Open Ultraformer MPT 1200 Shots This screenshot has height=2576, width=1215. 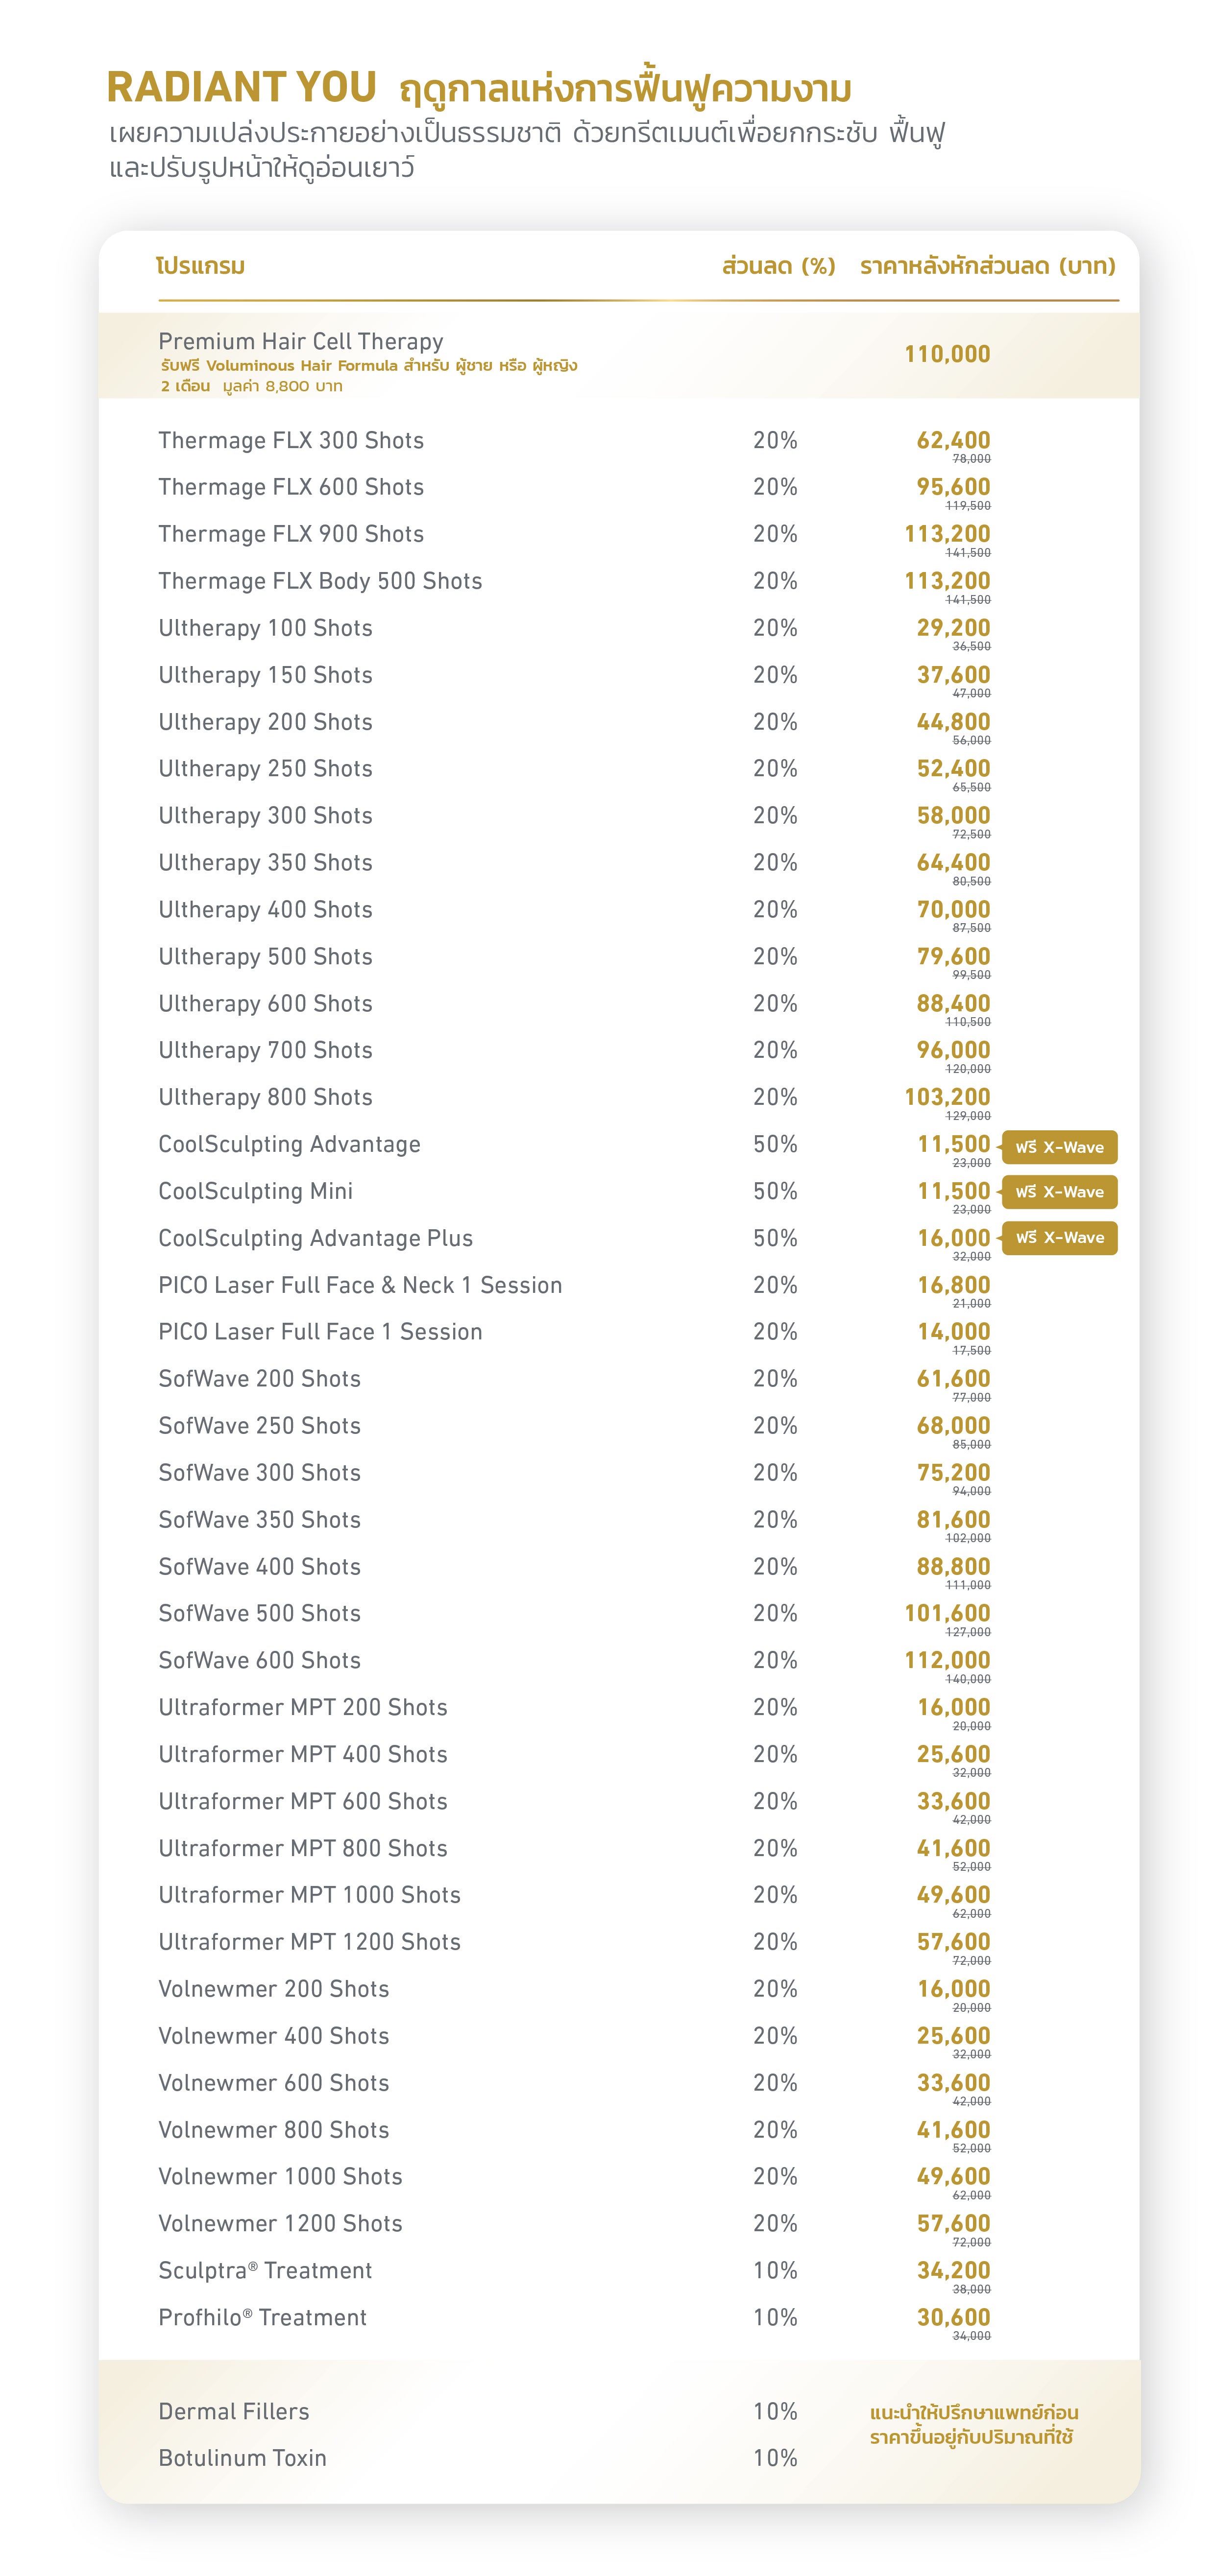pos(309,1941)
